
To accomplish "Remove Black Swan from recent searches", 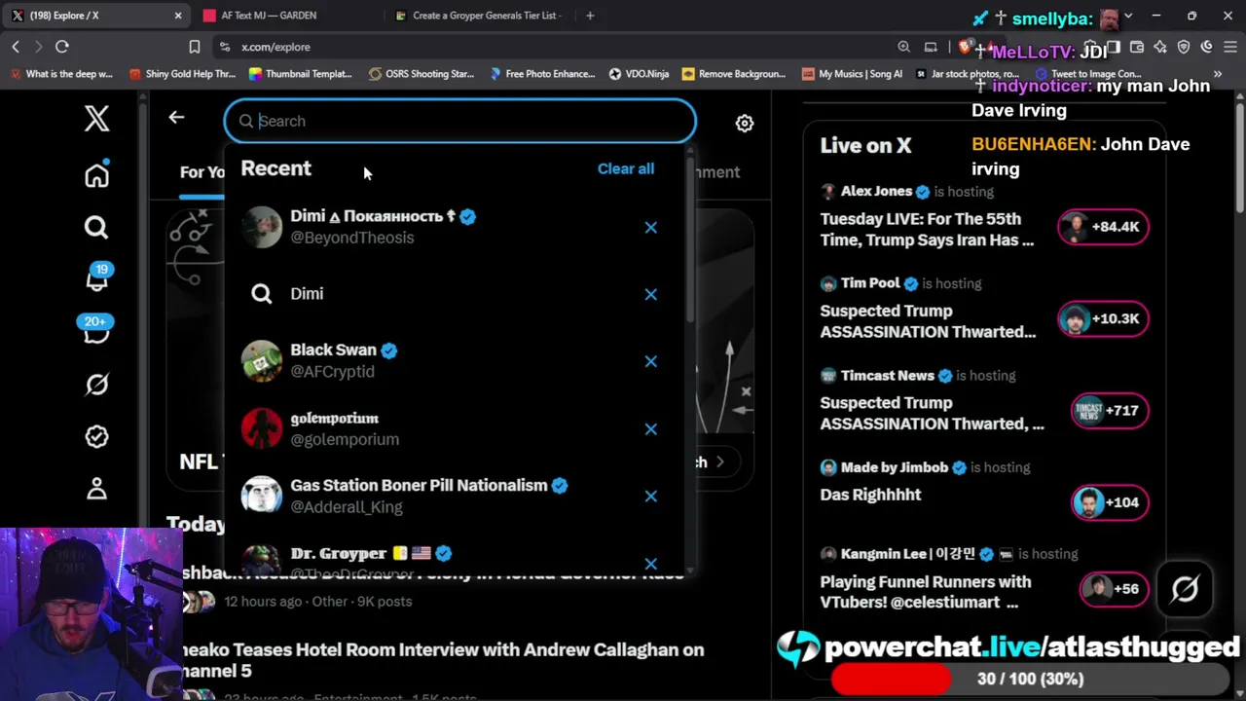I will coord(651,361).
